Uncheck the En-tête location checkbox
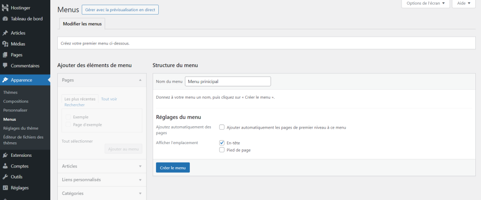Screen dimensions: 481x200 (x=222, y=143)
